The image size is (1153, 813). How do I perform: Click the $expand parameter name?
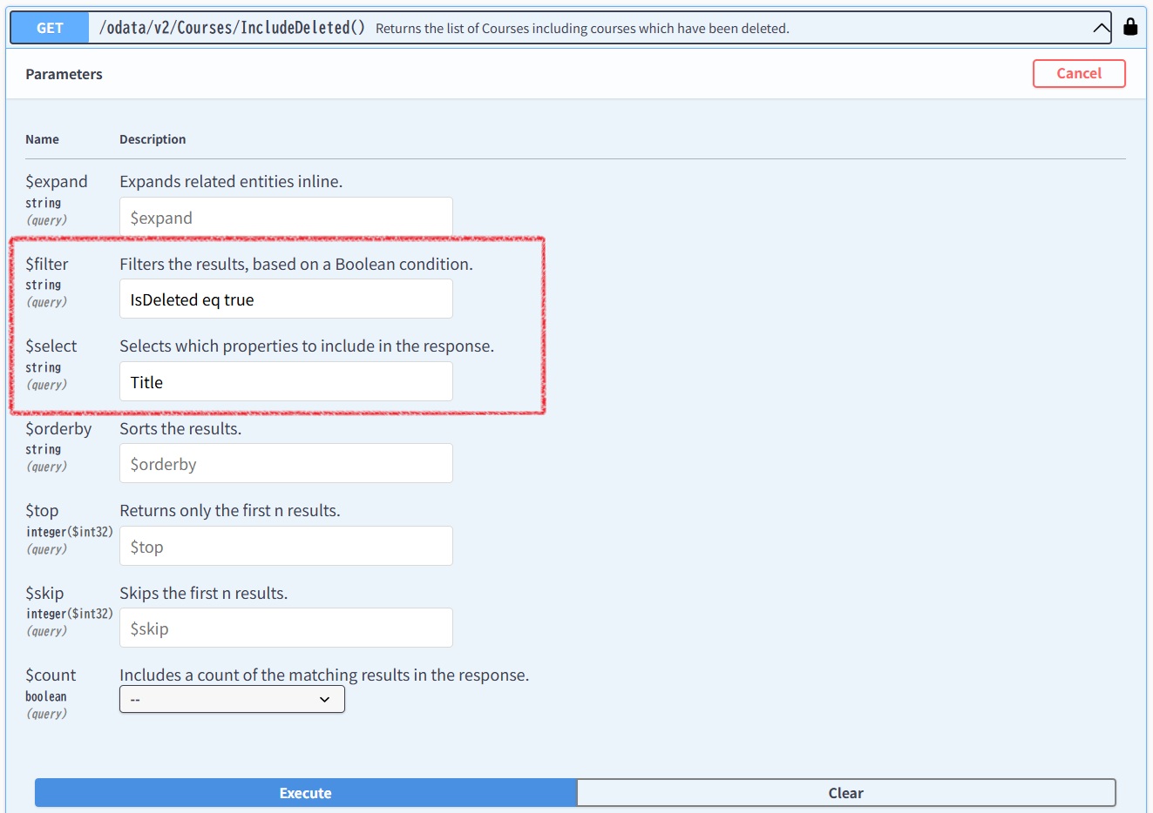57,181
